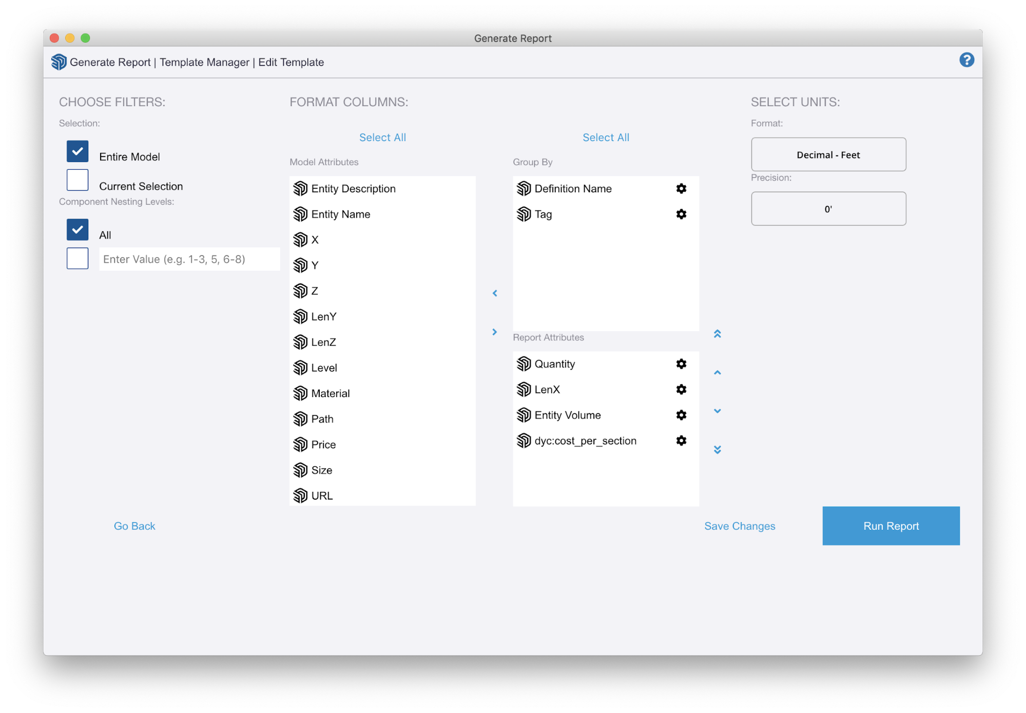Click the Definition Name settings gear

click(x=681, y=189)
